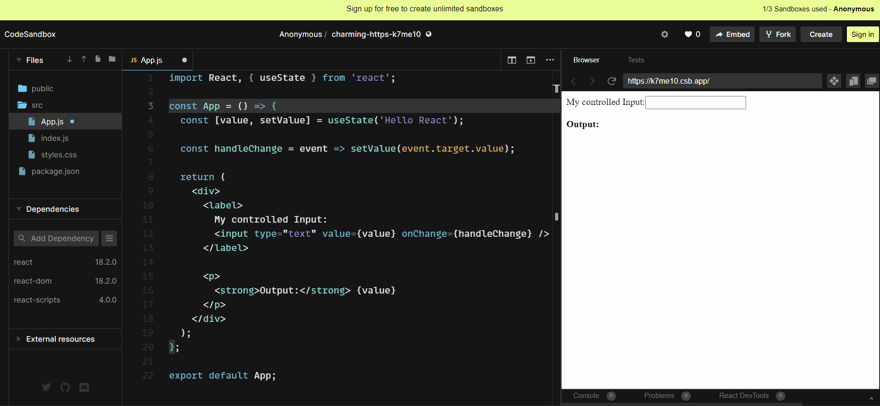Click the CodeSandbox projector icon beside URL bar
This screenshot has height=406, width=880.
coord(834,81)
